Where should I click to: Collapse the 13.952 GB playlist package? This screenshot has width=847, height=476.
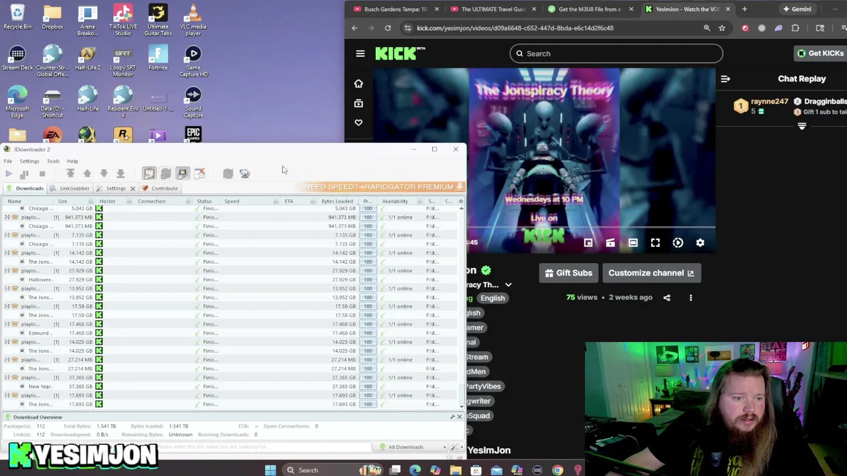tap(7, 288)
